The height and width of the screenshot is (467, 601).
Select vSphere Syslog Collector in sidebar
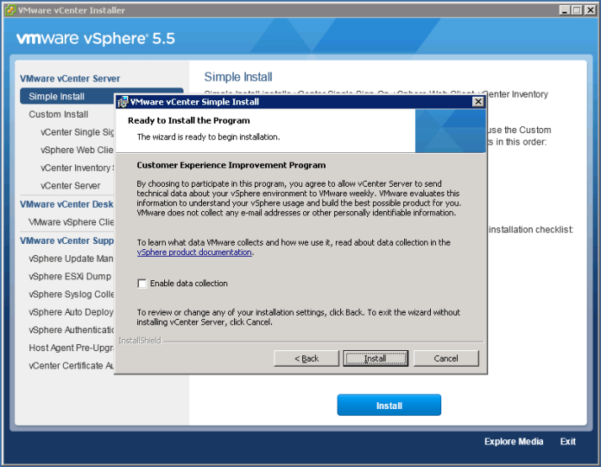[71, 294]
